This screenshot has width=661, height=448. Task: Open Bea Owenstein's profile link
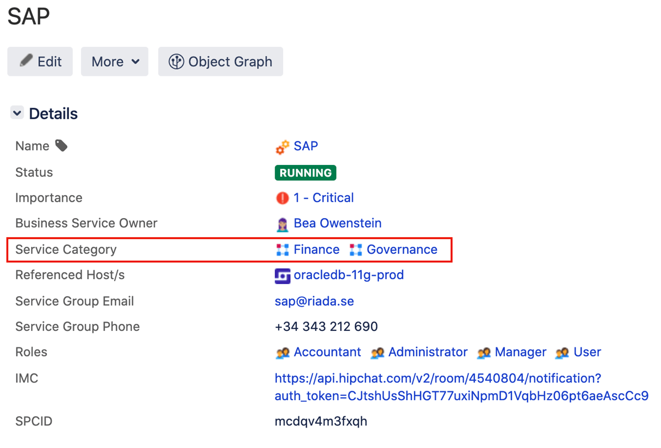coord(338,223)
